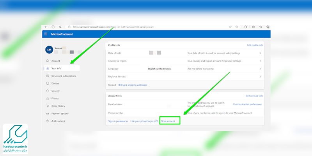Viewport: 312px width, 156px height.
Task: Click the Services & subscriptions icon
Action: 48,76
